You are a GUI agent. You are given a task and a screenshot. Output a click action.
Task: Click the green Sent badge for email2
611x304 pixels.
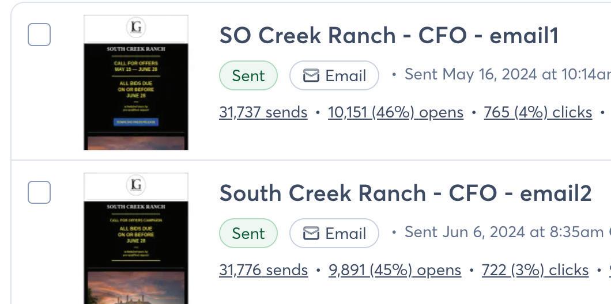(248, 234)
